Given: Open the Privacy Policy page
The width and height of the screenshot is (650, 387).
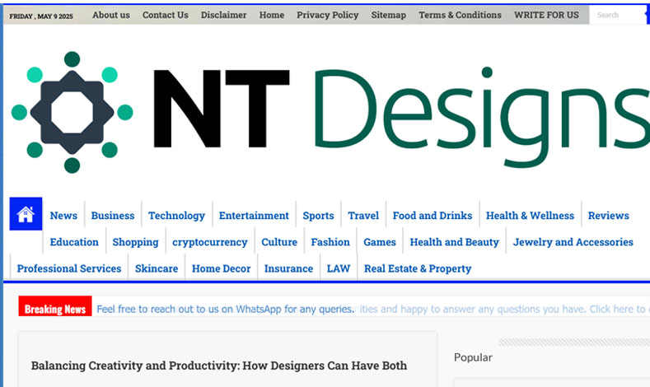Looking at the screenshot, I should [x=328, y=15].
